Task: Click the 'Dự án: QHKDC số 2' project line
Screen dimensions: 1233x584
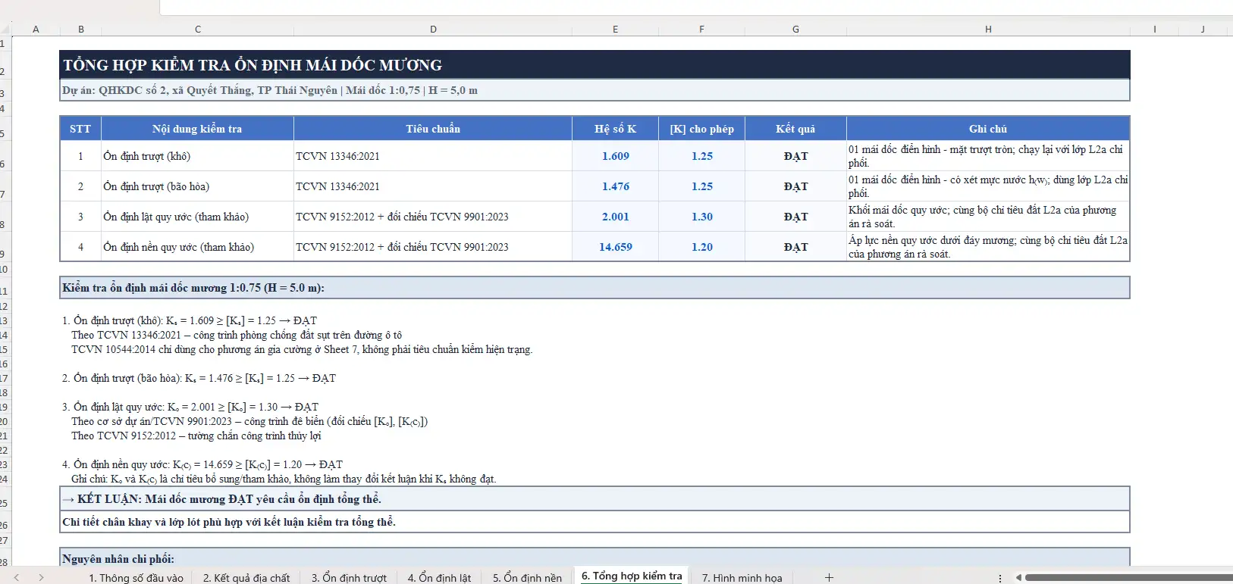Action: click(595, 90)
